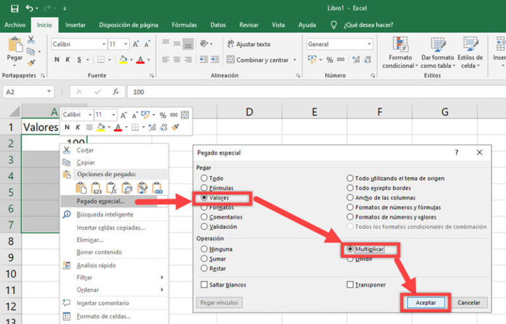Click the borders icon in Fuente group
Image resolution: width=506 pixels, height=324 pixels.
(101, 59)
